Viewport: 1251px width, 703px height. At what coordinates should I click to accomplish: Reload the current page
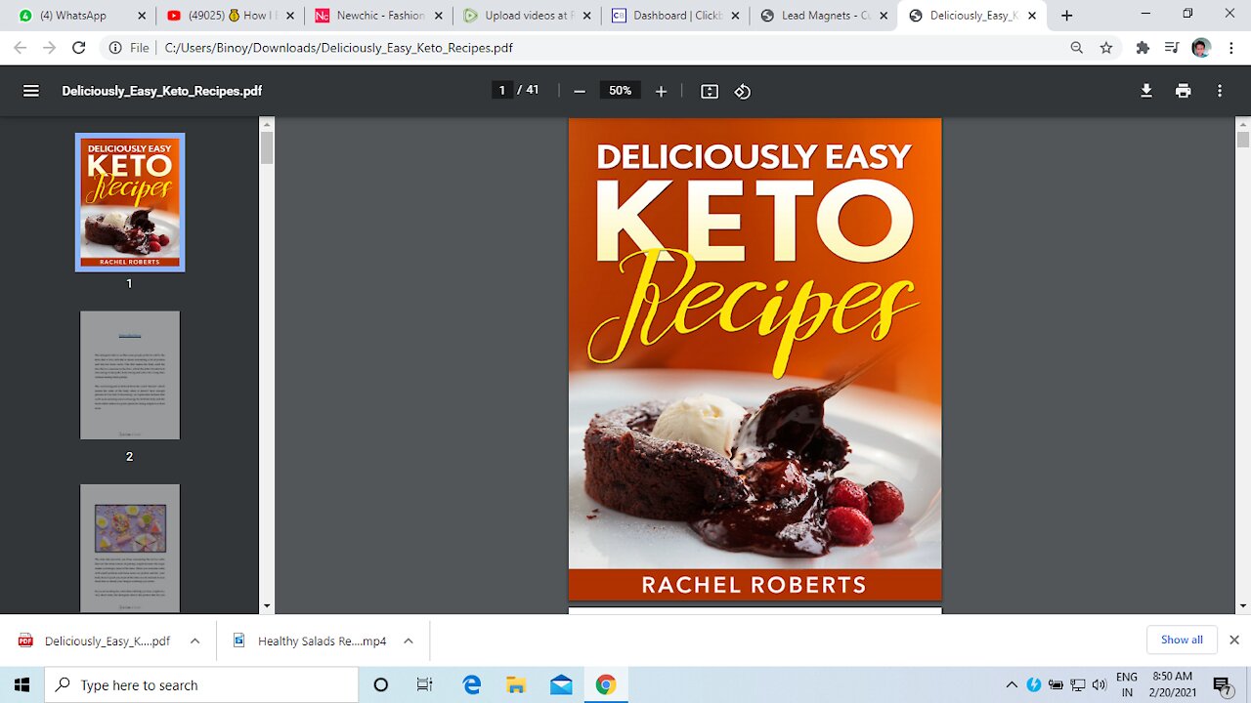click(79, 48)
